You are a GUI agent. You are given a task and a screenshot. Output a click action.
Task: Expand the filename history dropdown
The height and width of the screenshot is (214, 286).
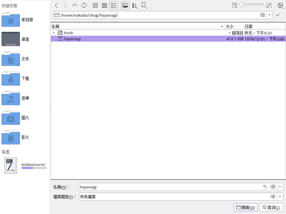pos(280,187)
